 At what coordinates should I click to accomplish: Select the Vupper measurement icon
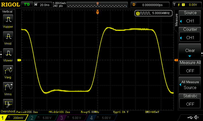8,20
